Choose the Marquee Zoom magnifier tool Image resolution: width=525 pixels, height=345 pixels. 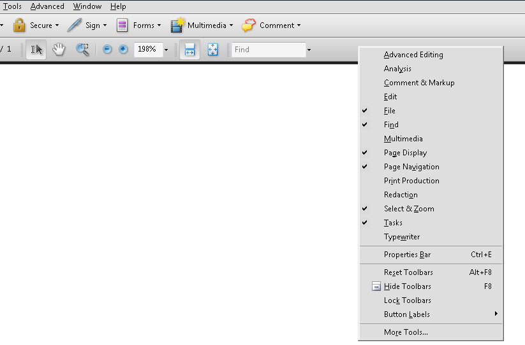[x=82, y=50]
